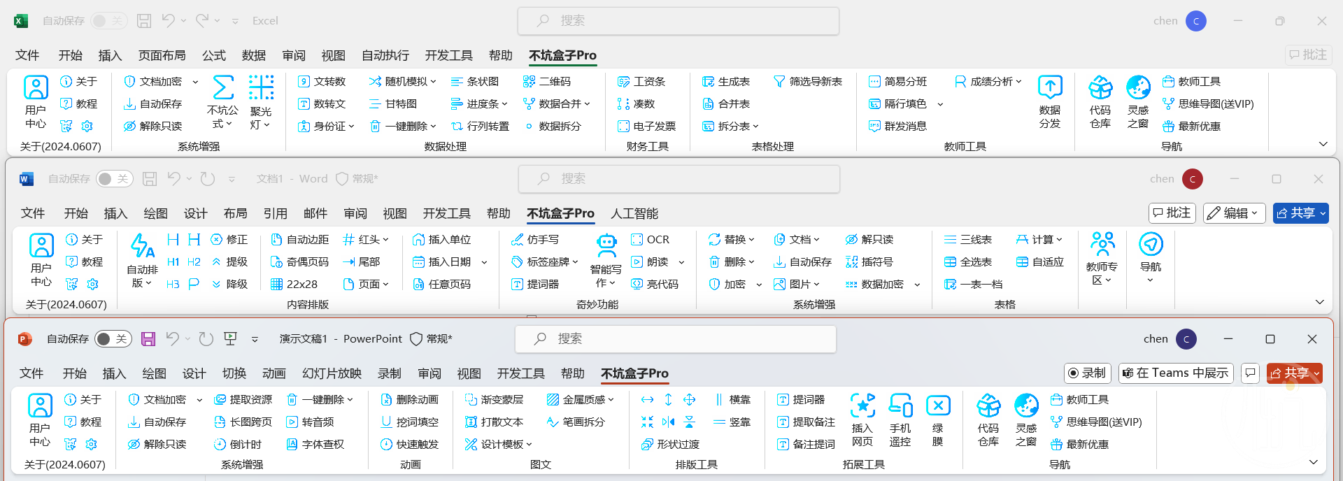The height and width of the screenshot is (481, 1343).
Task: Click 灵感之窗 icon in the Excel ribbon
Action: pyautogui.click(x=1138, y=89)
